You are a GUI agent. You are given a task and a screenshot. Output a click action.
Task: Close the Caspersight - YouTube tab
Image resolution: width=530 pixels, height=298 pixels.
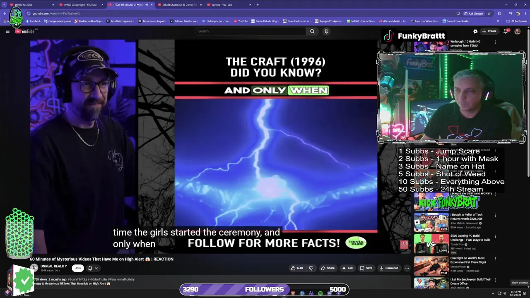coord(102,5)
